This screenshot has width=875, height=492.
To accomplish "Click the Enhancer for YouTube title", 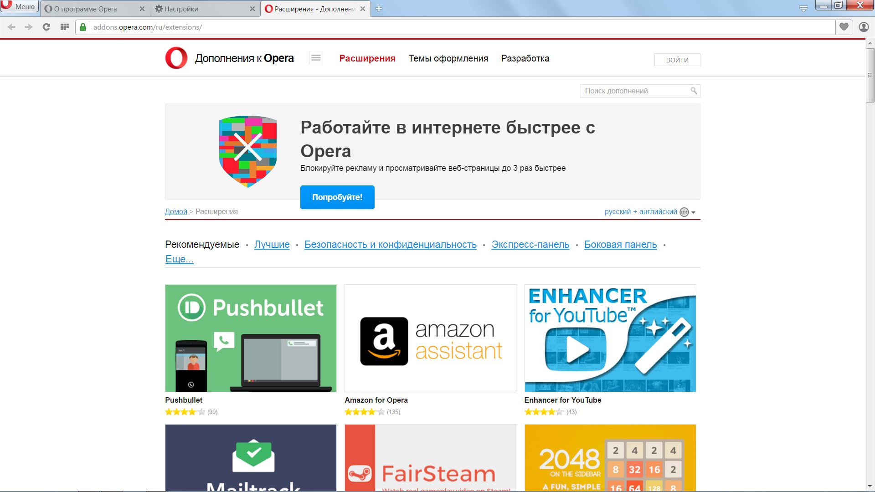I will [563, 400].
